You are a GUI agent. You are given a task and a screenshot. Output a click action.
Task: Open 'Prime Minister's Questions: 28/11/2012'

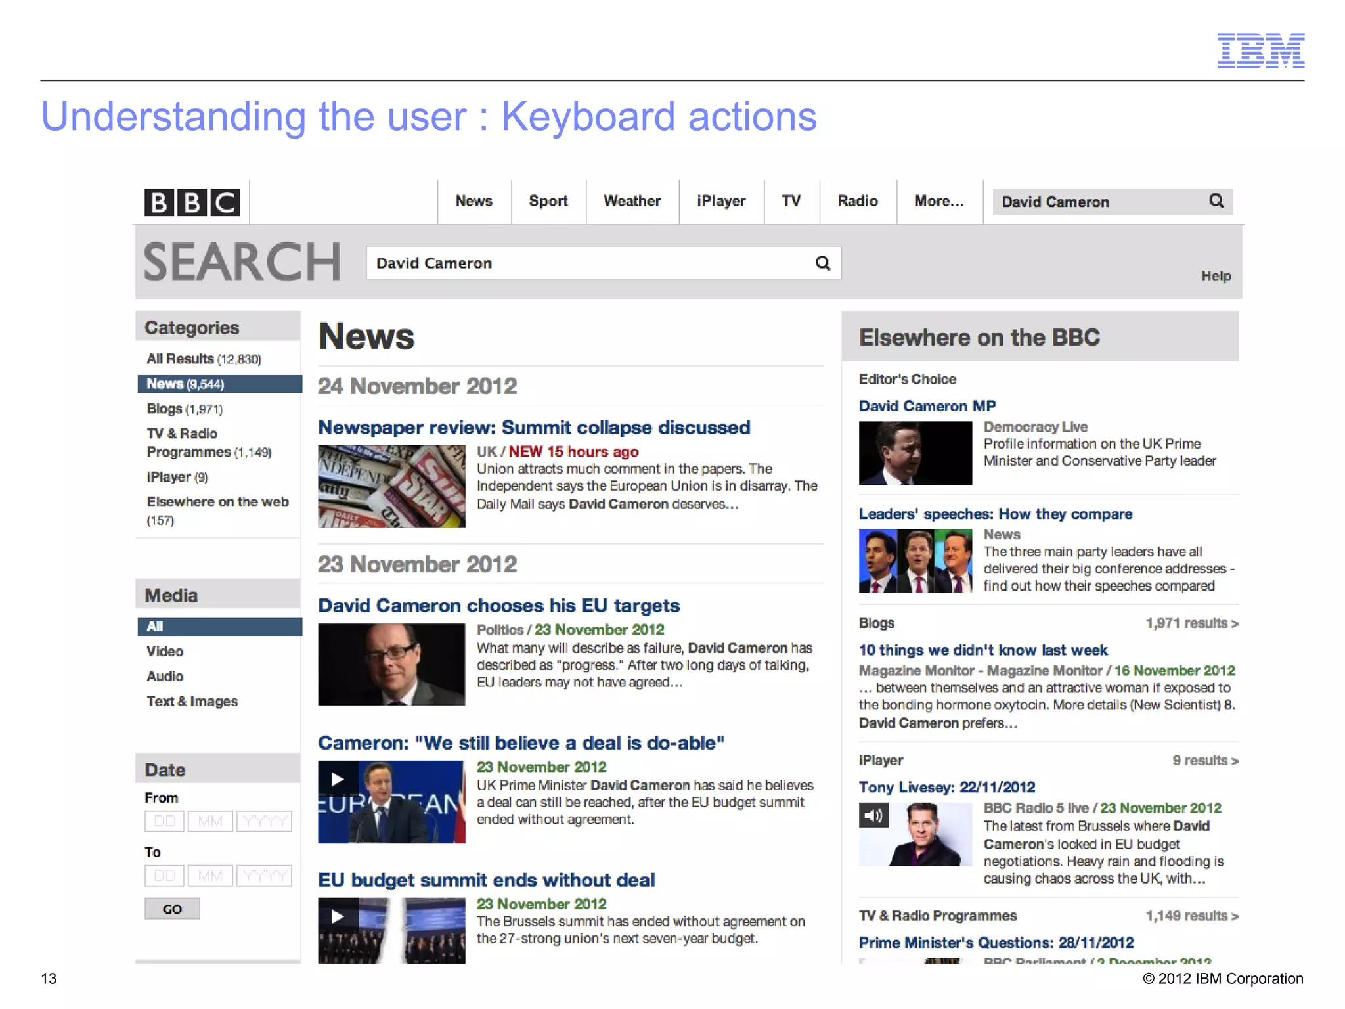(x=996, y=943)
